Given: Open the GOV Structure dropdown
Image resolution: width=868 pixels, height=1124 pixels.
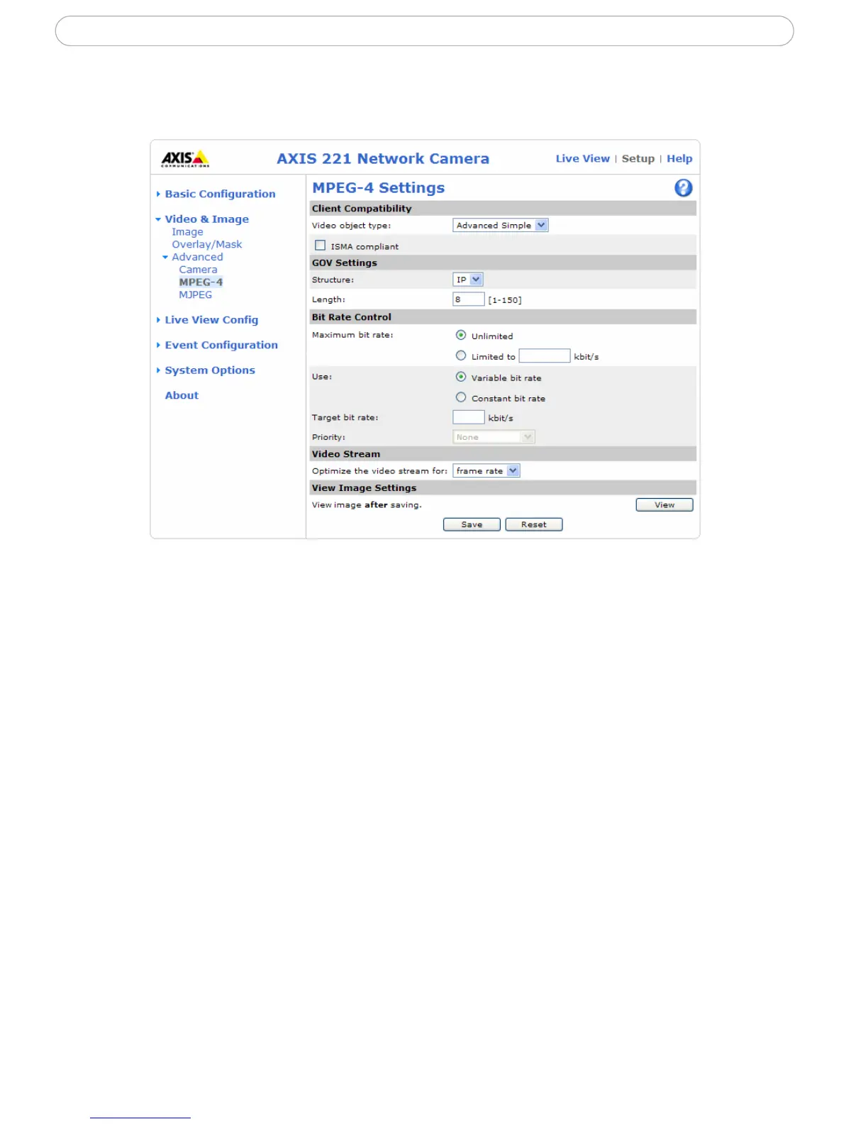Looking at the screenshot, I should click(x=468, y=280).
